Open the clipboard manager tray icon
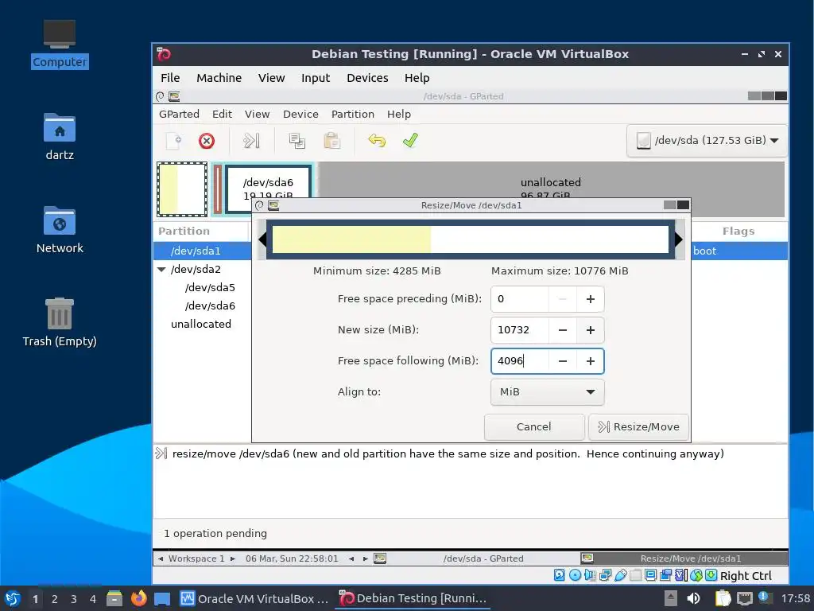This screenshot has height=611, width=814. (x=723, y=598)
